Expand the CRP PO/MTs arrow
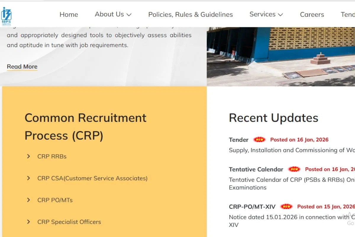This screenshot has width=355, height=237. [x=28, y=200]
